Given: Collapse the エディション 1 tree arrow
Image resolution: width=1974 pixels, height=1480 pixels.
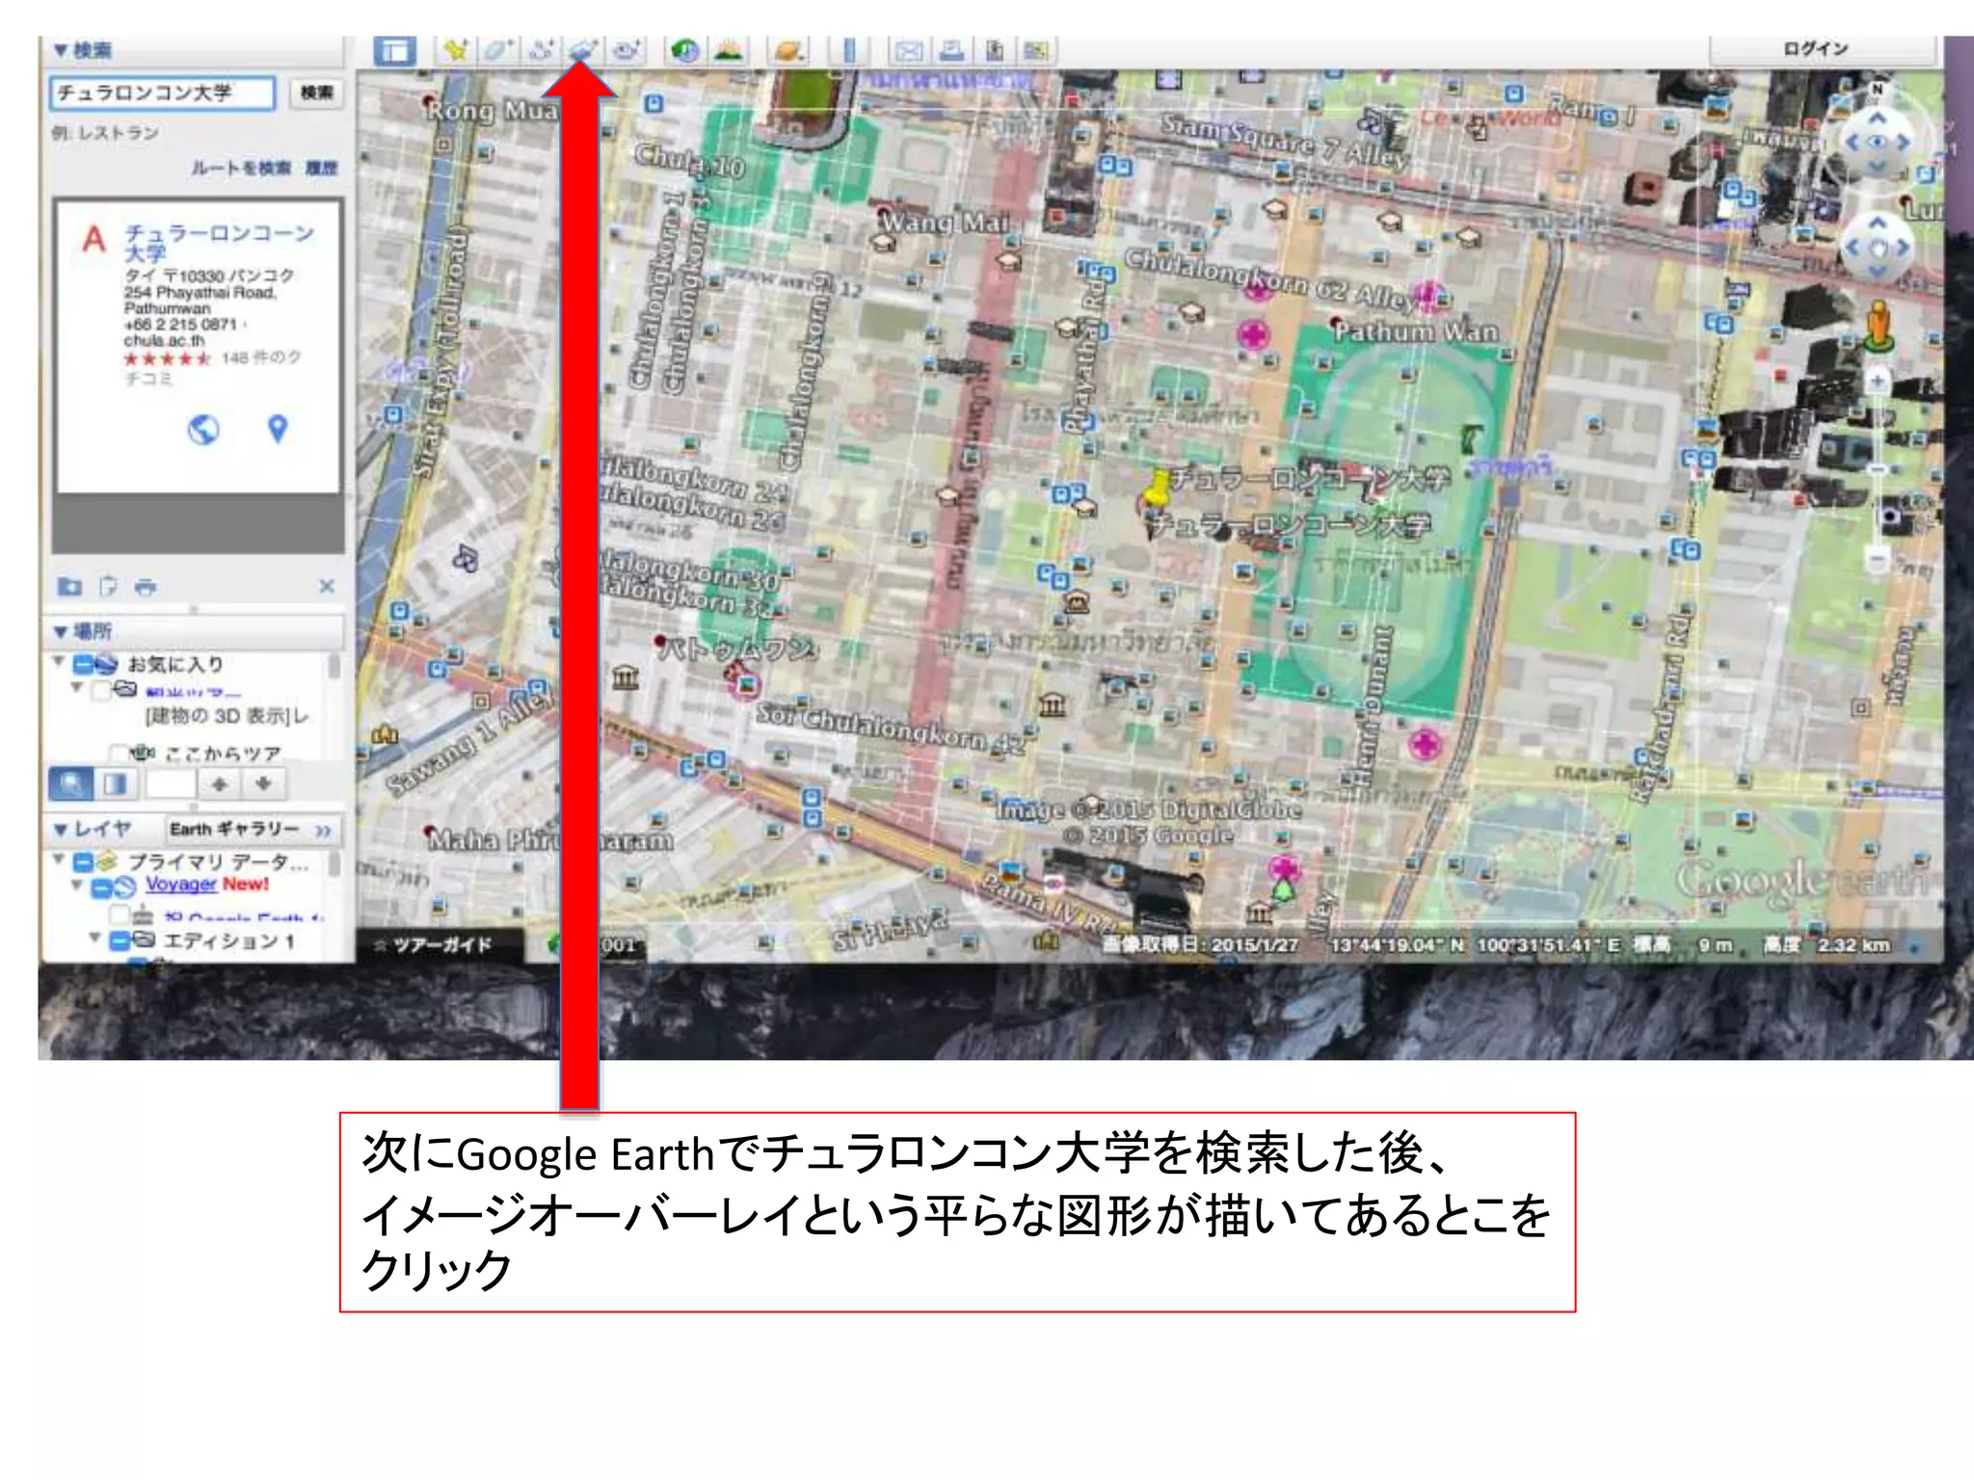Looking at the screenshot, I should pyautogui.click(x=94, y=937).
